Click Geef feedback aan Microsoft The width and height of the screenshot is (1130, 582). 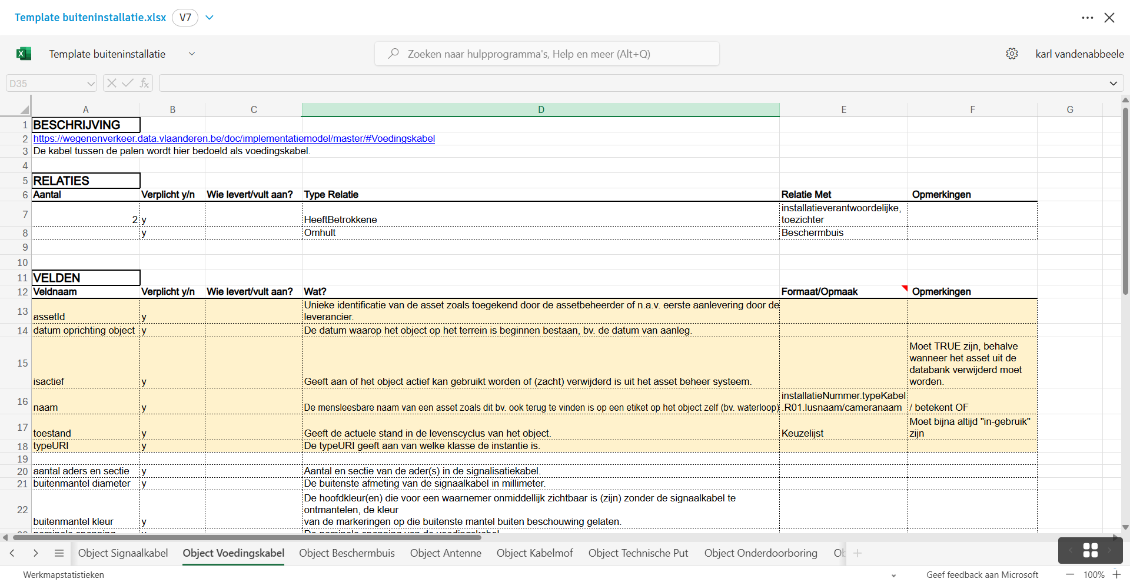click(x=982, y=575)
